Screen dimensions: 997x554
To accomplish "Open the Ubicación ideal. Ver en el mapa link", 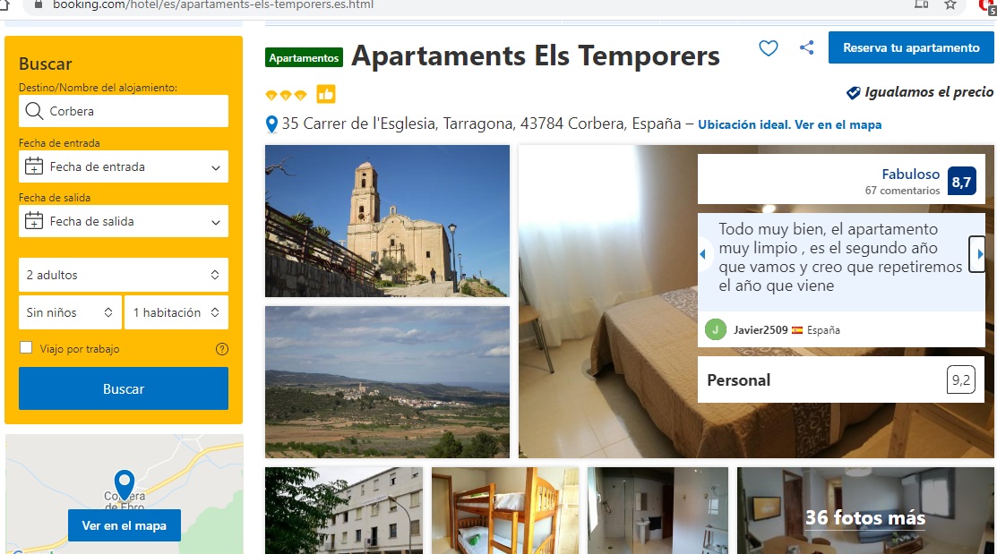I will click(x=790, y=124).
